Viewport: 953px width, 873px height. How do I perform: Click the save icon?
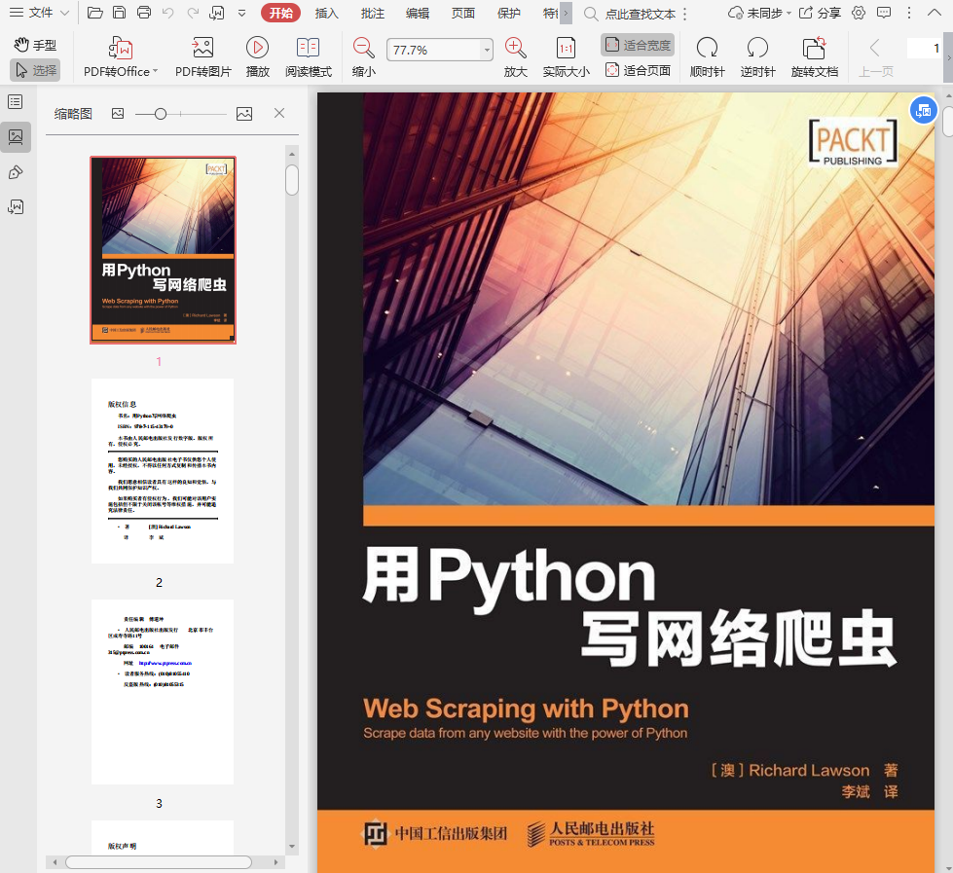tap(120, 13)
